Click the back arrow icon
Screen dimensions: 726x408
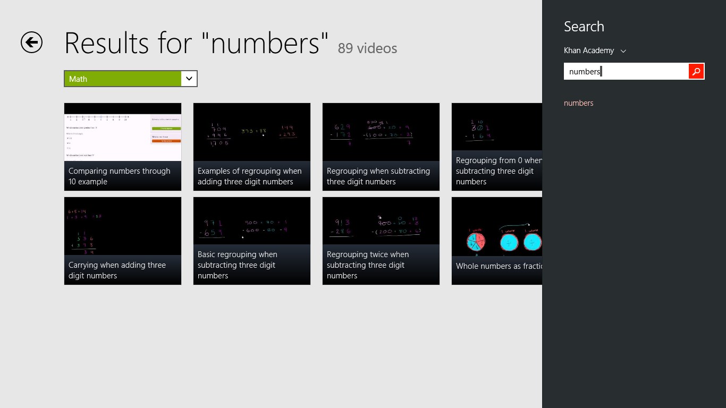(31, 42)
